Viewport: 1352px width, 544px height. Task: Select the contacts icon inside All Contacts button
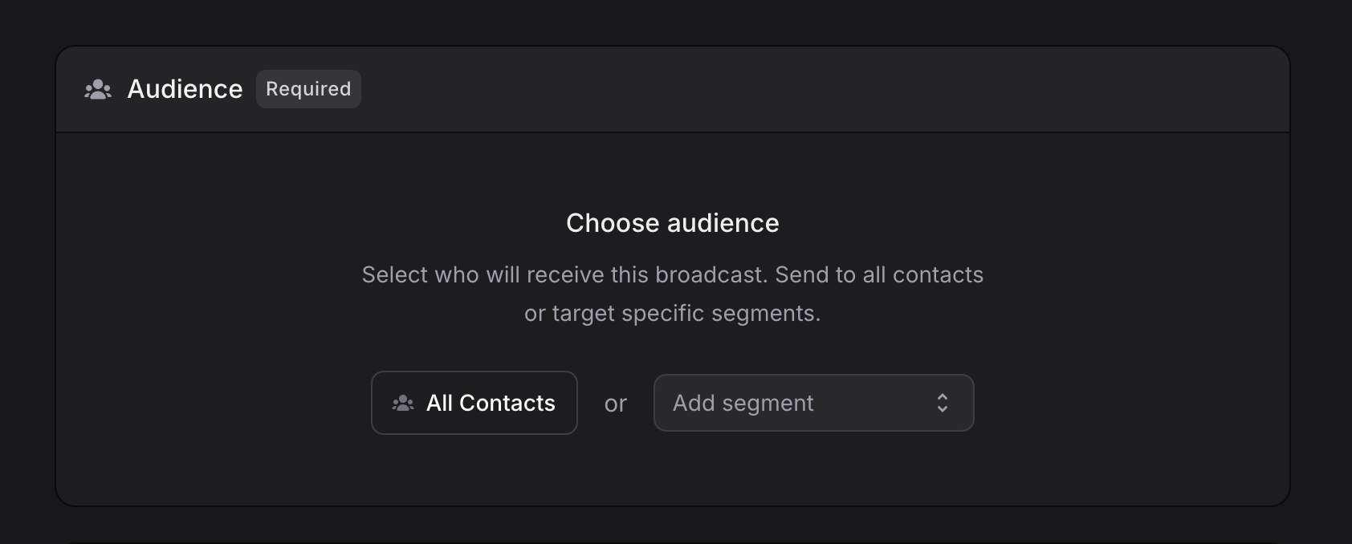pyautogui.click(x=403, y=403)
